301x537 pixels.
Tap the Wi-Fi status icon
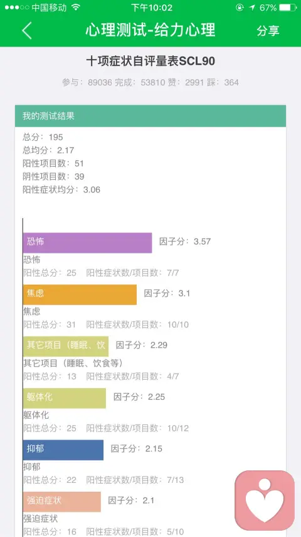pyautogui.click(x=76, y=8)
